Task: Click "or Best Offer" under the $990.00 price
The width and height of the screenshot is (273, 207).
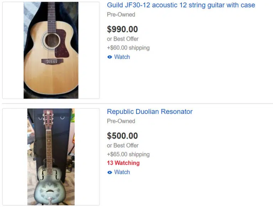Action: [123, 39]
